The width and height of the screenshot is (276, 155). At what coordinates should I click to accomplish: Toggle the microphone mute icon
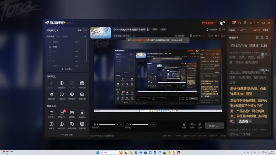pyautogui.click(x=95, y=124)
